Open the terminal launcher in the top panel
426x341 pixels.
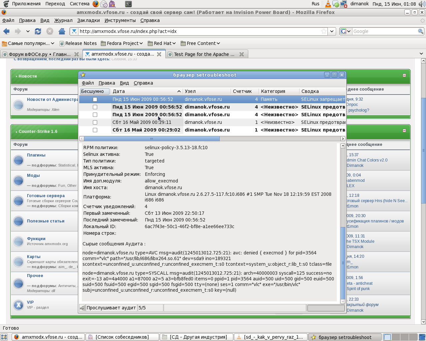click(x=128, y=4)
